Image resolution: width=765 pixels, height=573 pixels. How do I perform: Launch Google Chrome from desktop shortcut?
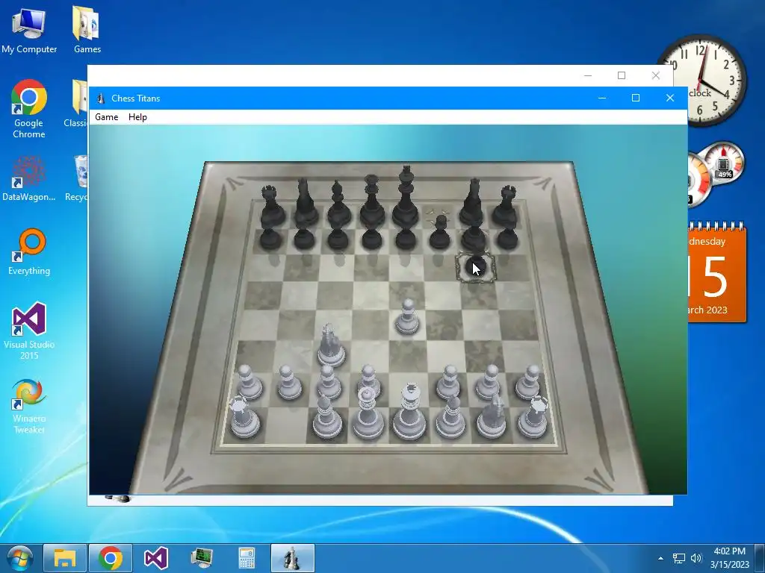[29, 109]
